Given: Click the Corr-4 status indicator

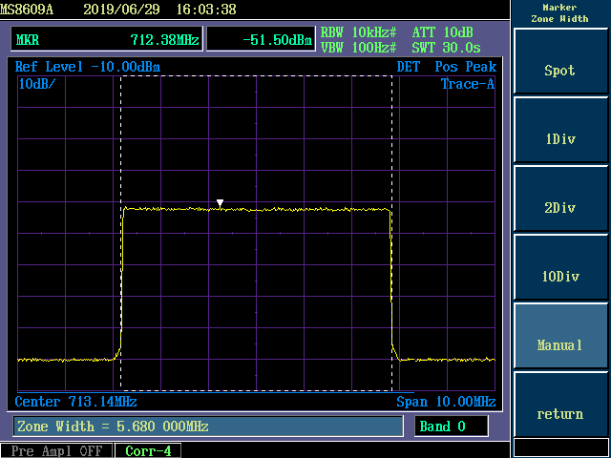Looking at the screenshot, I should pyautogui.click(x=148, y=450).
